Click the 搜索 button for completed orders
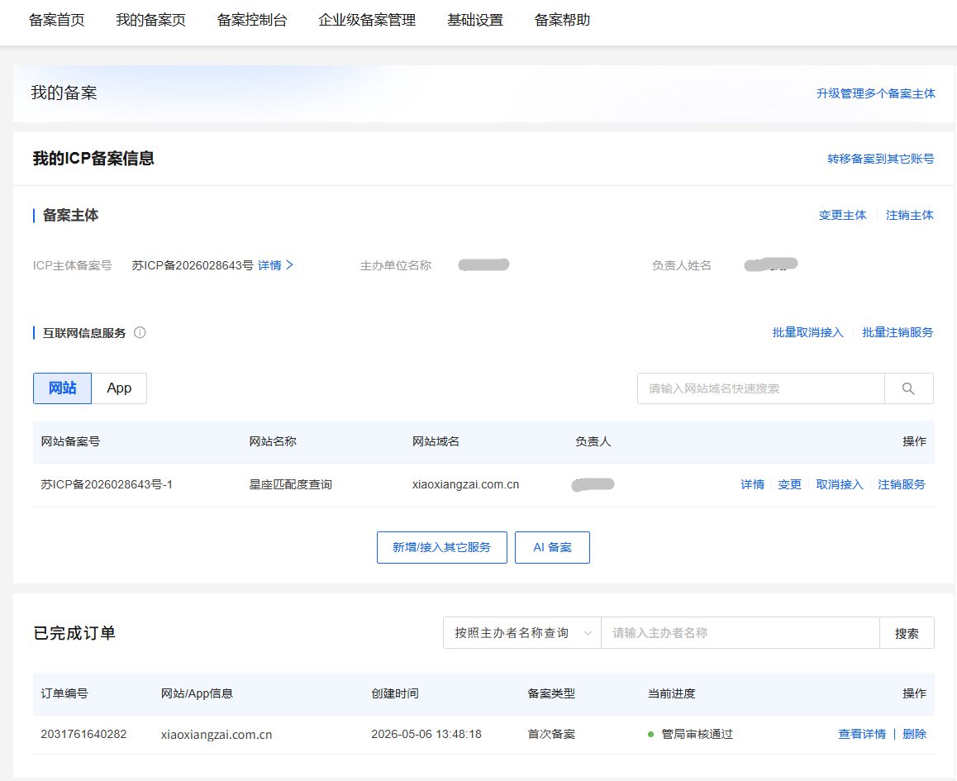The height and width of the screenshot is (781, 957). pyautogui.click(x=907, y=633)
